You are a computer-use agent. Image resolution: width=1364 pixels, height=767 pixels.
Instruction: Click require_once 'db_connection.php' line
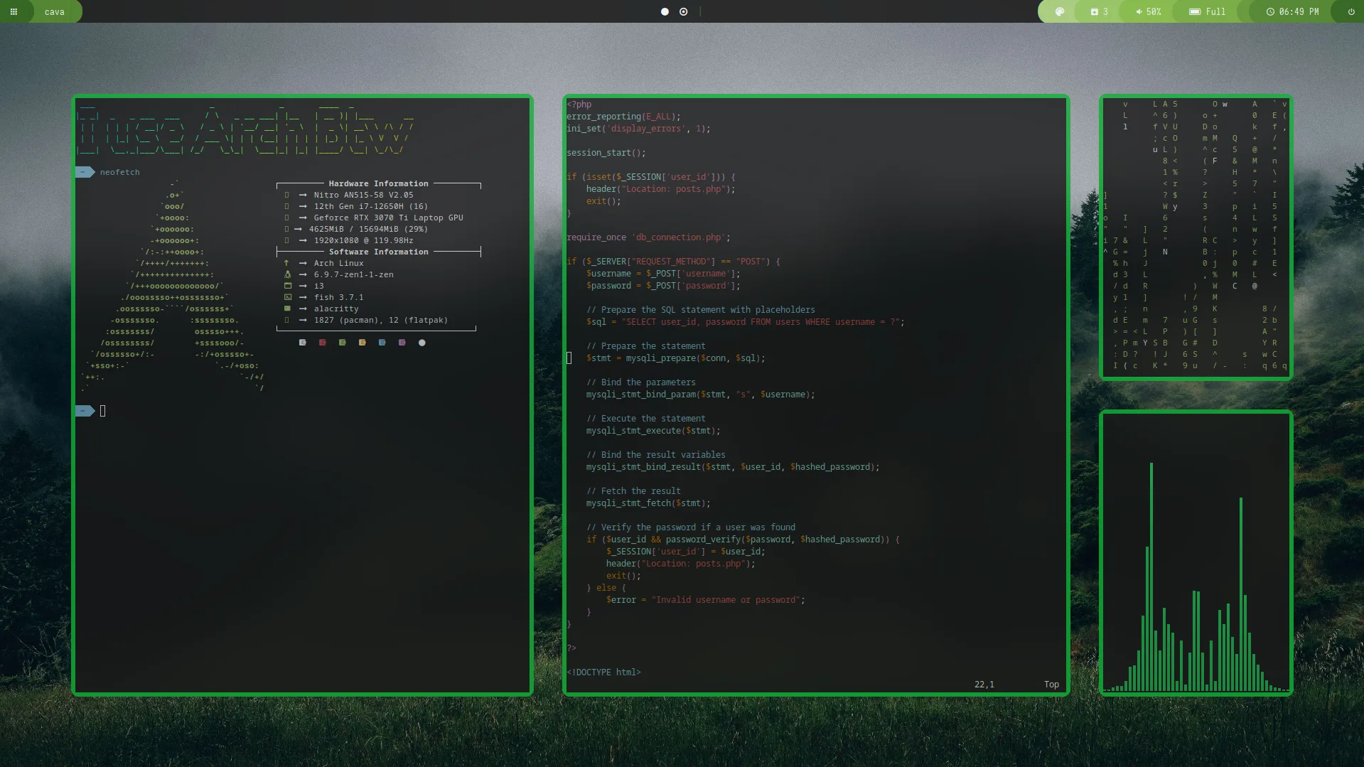[x=648, y=237]
